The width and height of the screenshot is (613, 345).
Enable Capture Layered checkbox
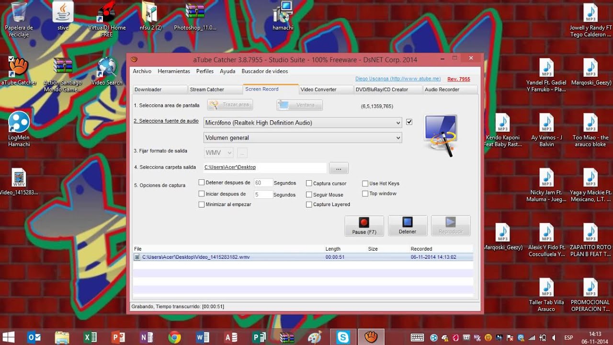coord(309,205)
